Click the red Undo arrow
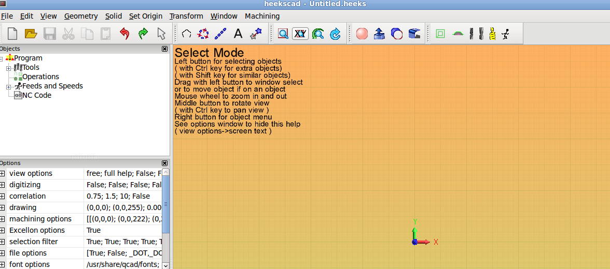The image size is (610, 269). click(x=124, y=34)
